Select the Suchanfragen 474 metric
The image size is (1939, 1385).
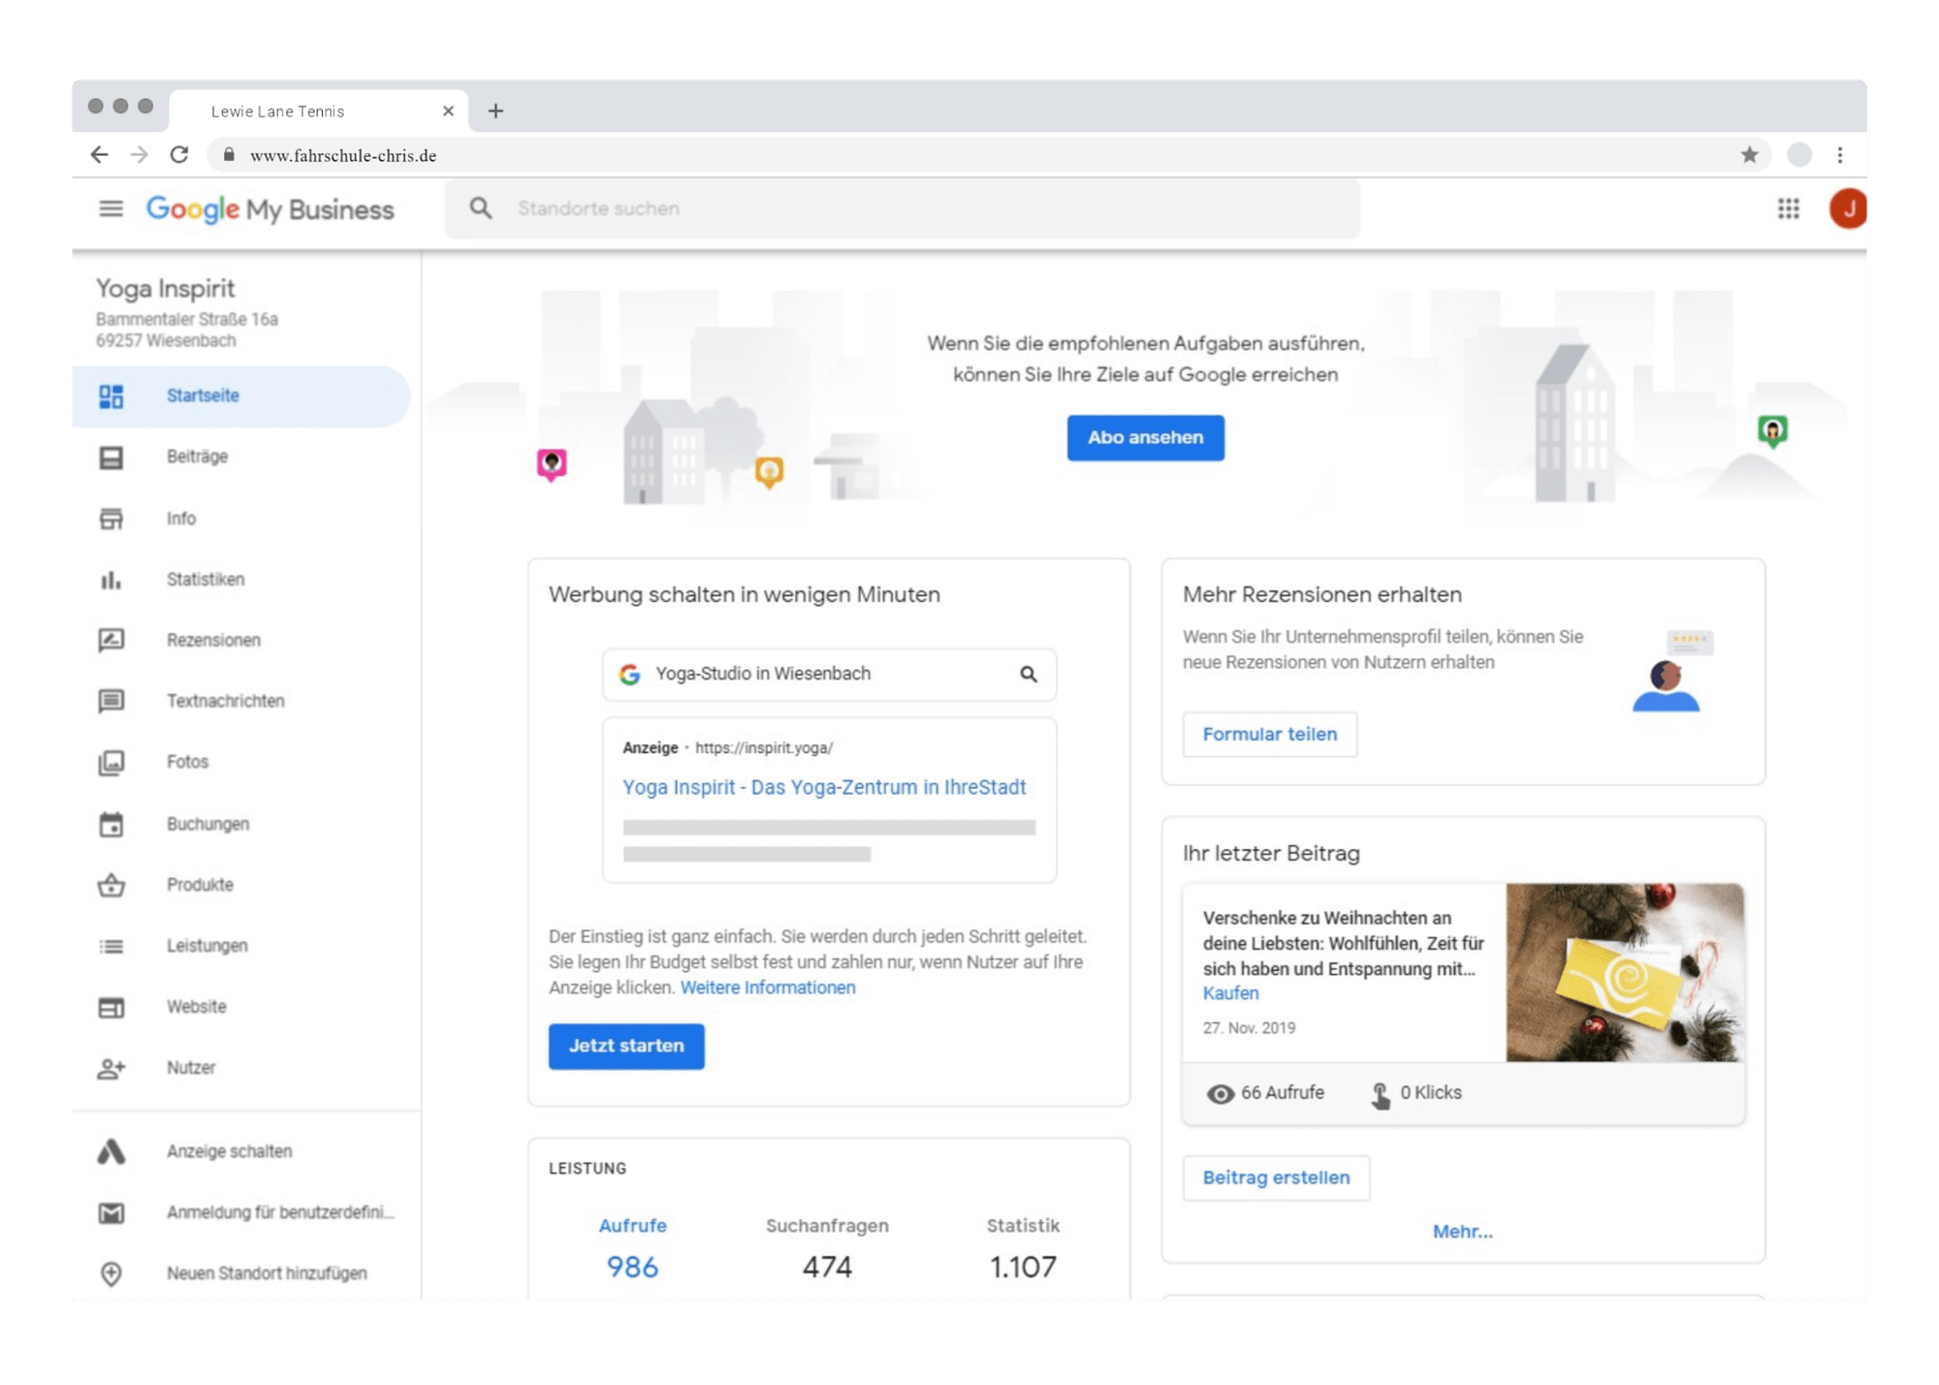[827, 1248]
